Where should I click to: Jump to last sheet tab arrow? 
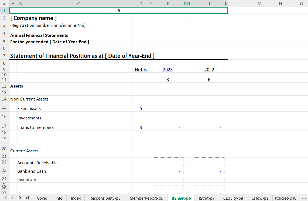27,198
